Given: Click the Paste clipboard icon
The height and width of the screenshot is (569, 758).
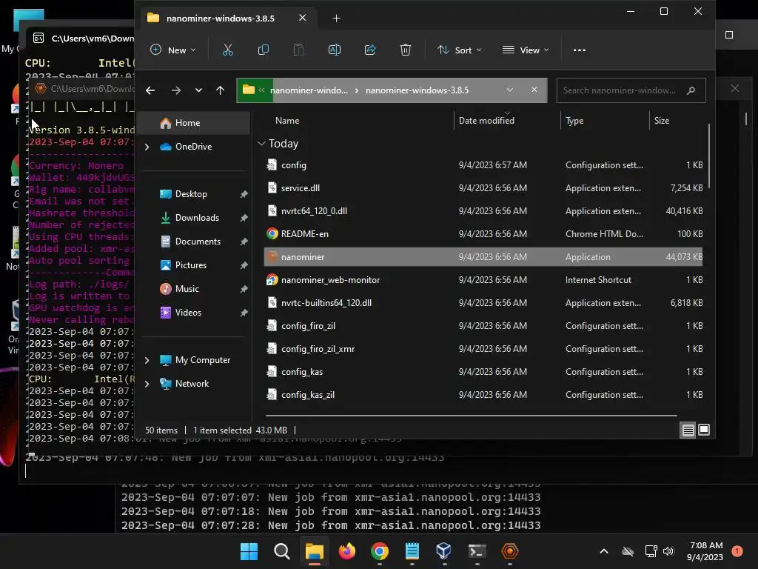Looking at the screenshot, I should [x=299, y=50].
